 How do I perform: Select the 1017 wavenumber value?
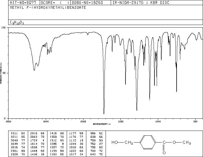[73, 154]
